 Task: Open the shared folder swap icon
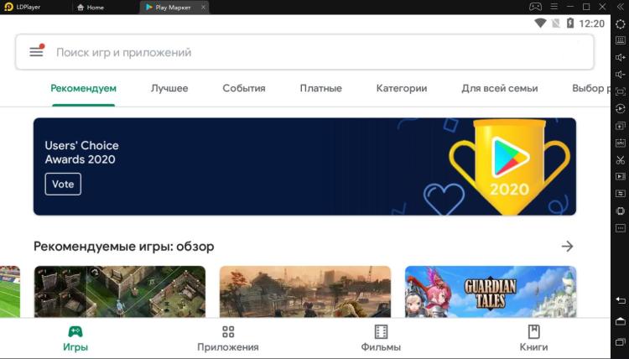click(620, 194)
